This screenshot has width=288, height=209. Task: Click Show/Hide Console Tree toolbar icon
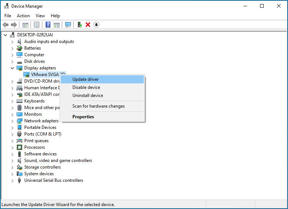click(x=25, y=25)
